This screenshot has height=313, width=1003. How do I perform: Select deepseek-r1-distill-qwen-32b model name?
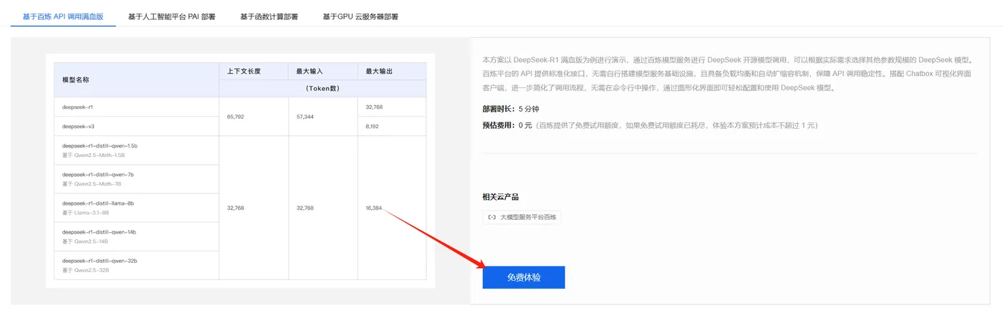[100, 261]
